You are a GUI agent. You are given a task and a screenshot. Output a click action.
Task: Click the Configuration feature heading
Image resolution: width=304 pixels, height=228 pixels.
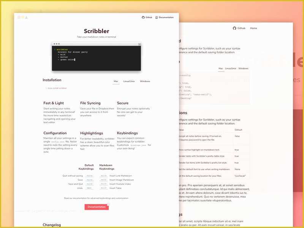tap(55, 133)
